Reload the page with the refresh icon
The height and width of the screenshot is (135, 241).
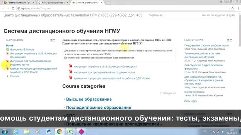click(x=13, y=8)
